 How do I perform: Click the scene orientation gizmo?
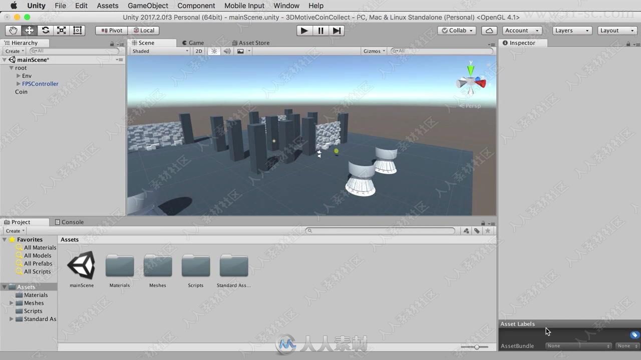(471, 82)
